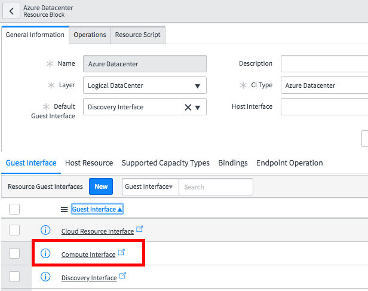Tick the select-all checkbox in list header
Image resolution: width=368 pixels, height=291 pixels.
pos(14,209)
